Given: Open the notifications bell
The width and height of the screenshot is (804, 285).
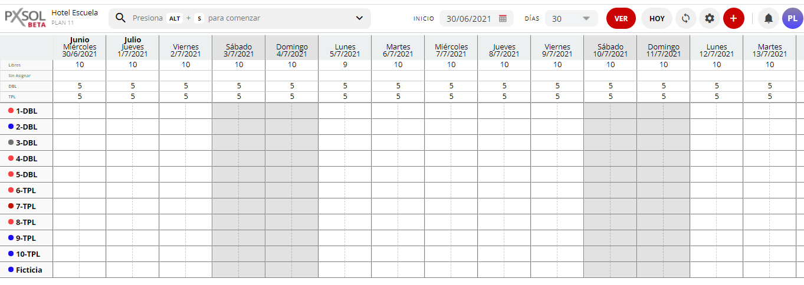Looking at the screenshot, I should point(768,18).
